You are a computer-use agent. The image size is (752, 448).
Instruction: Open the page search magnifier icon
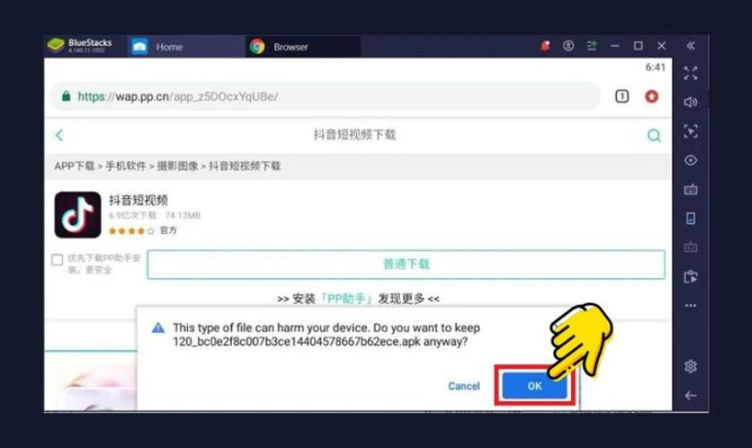(x=654, y=135)
